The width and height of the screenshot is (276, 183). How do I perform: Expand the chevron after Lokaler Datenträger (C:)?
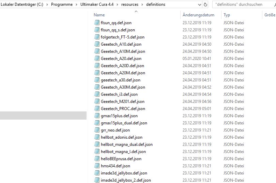(47, 4)
